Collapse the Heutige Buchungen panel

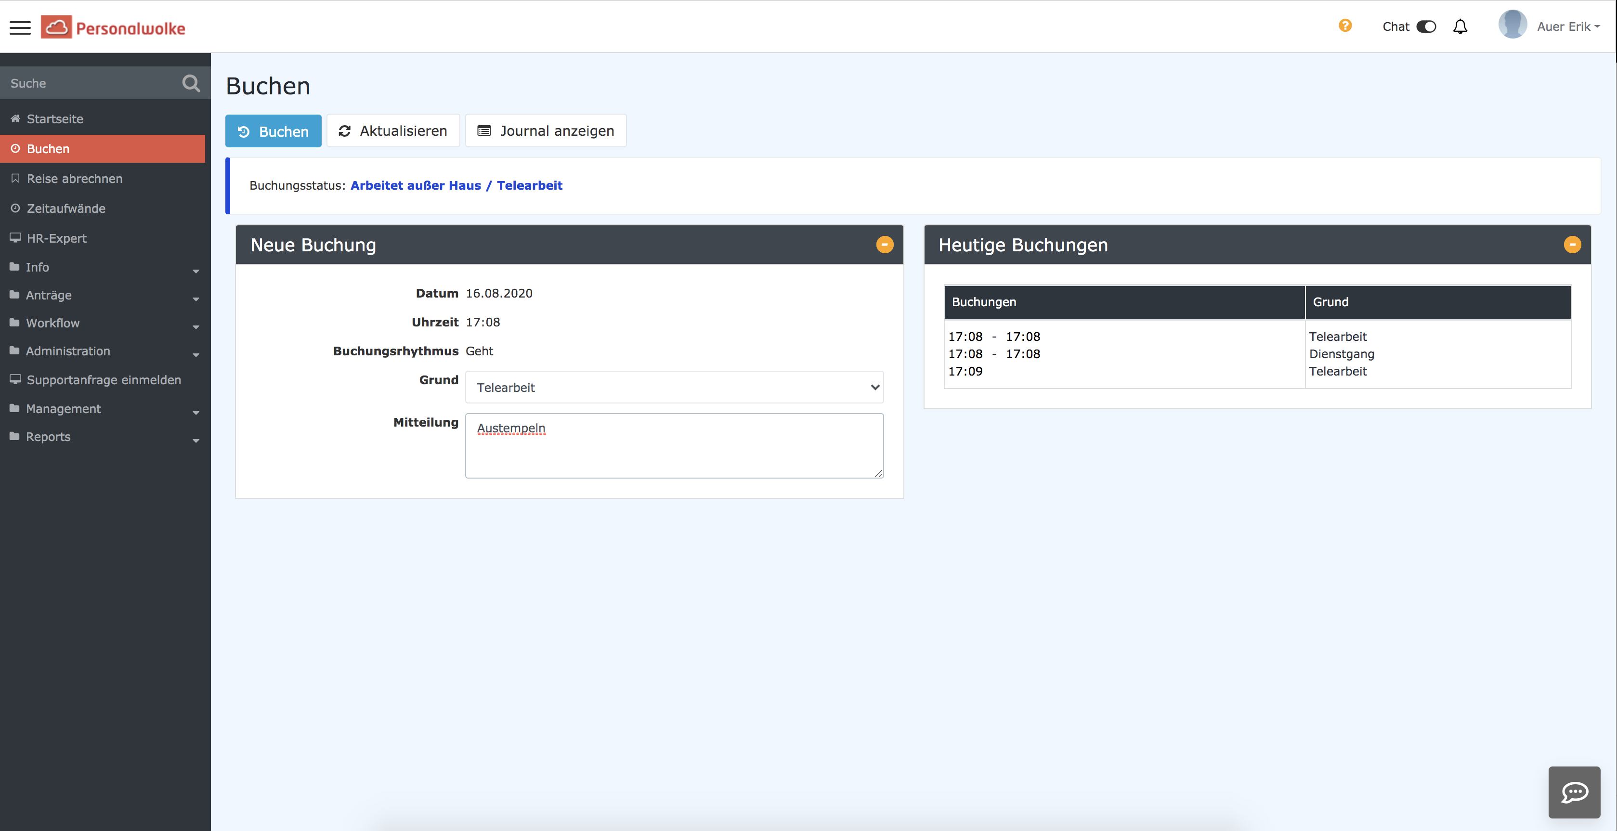(x=1572, y=244)
